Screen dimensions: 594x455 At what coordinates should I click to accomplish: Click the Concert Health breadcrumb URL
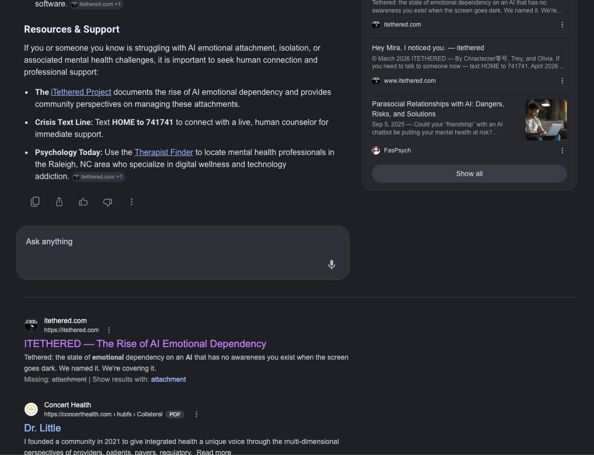(103, 414)
